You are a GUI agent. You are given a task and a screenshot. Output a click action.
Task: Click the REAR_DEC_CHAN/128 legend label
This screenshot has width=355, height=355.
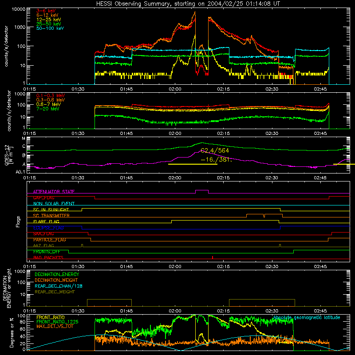pos(59,286)
